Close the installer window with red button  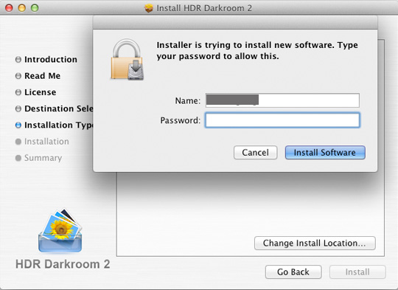pos(9,8)
